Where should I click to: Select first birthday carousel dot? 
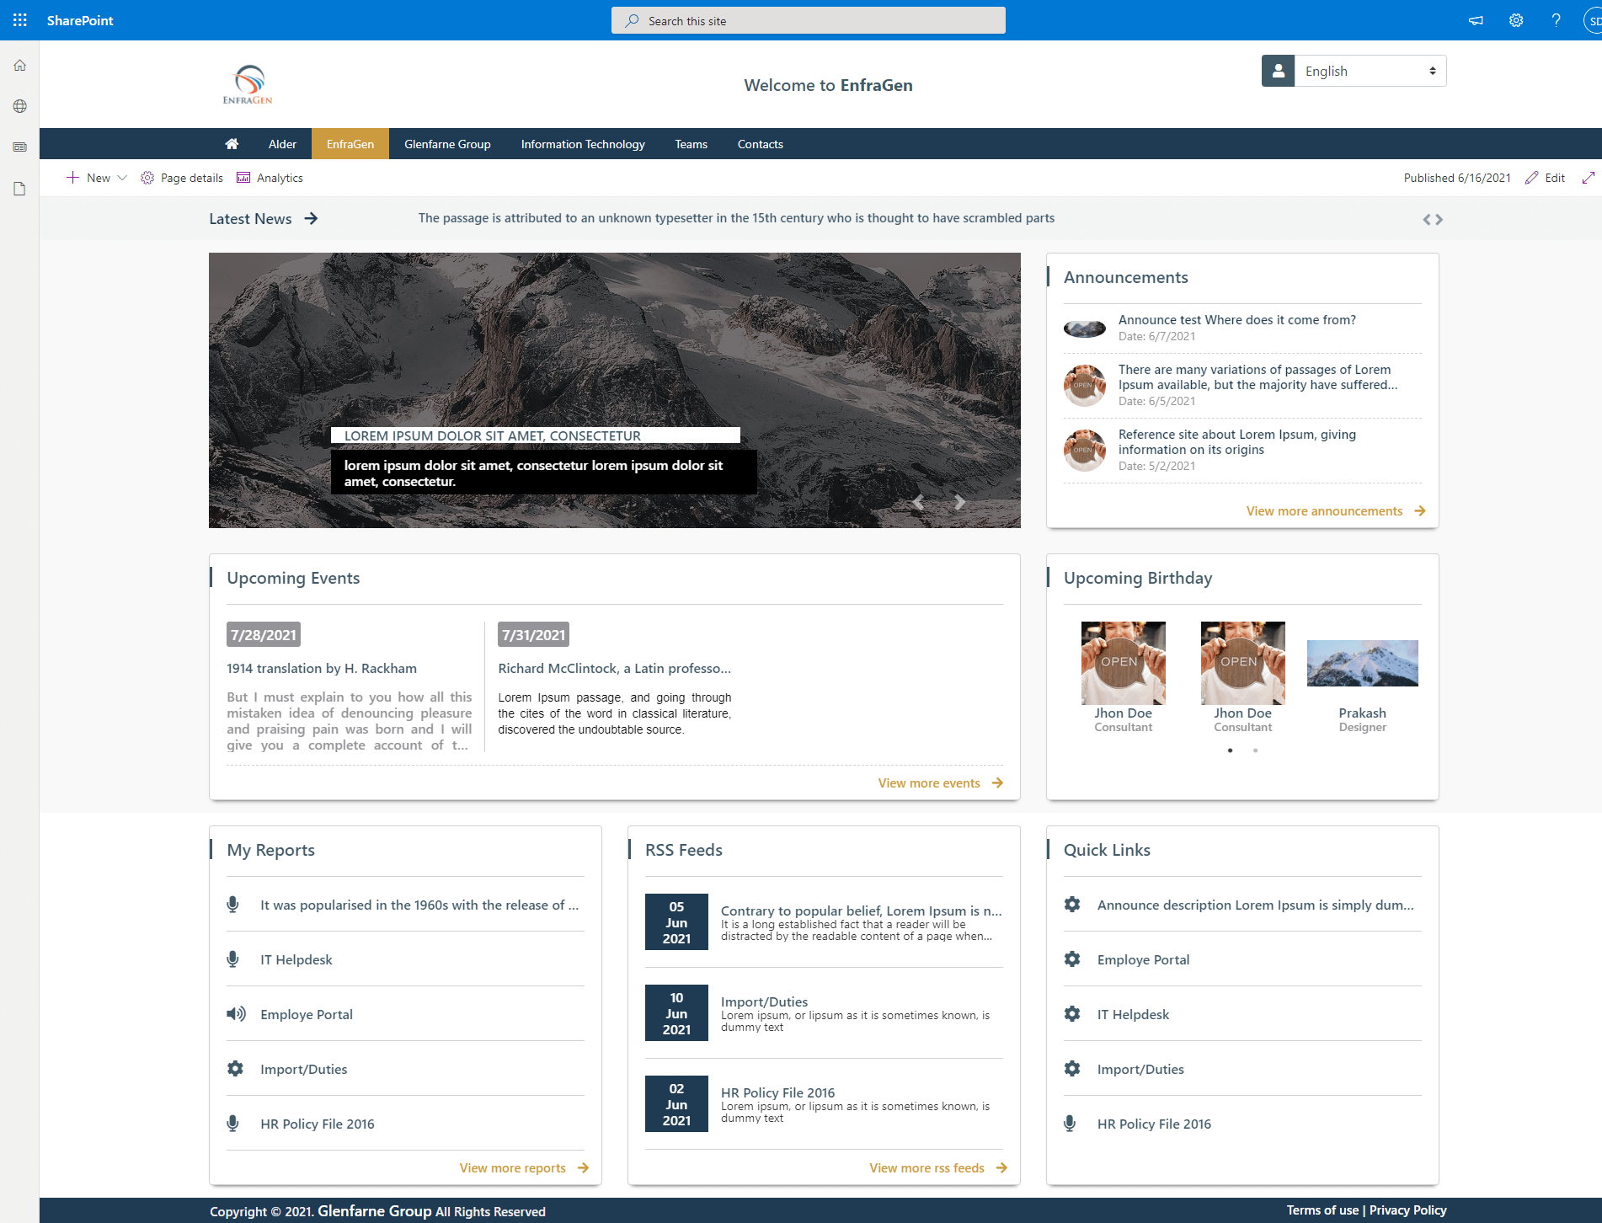click(1231, 750)
